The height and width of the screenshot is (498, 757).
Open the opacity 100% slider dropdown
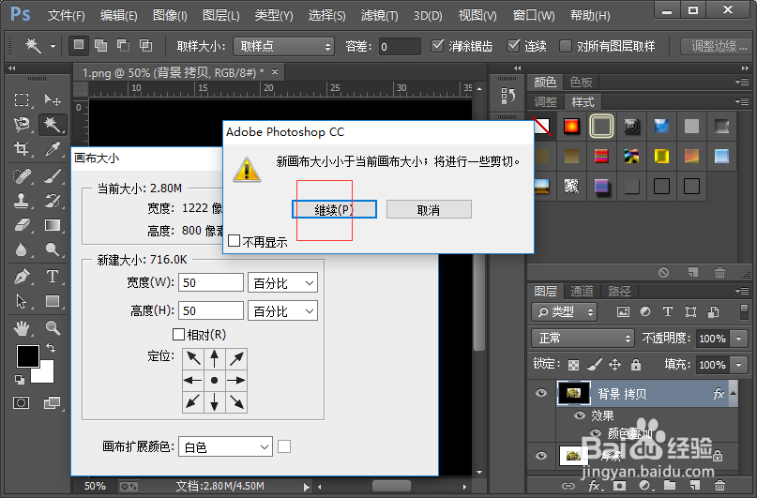(x=738, y=339)
